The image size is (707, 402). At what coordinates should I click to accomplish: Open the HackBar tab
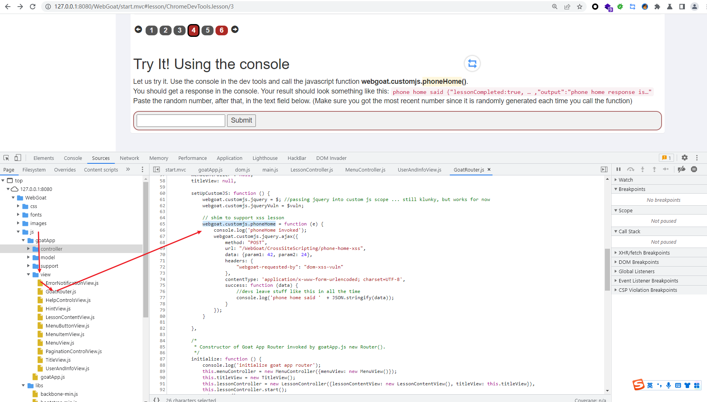[x=297, y=158]
